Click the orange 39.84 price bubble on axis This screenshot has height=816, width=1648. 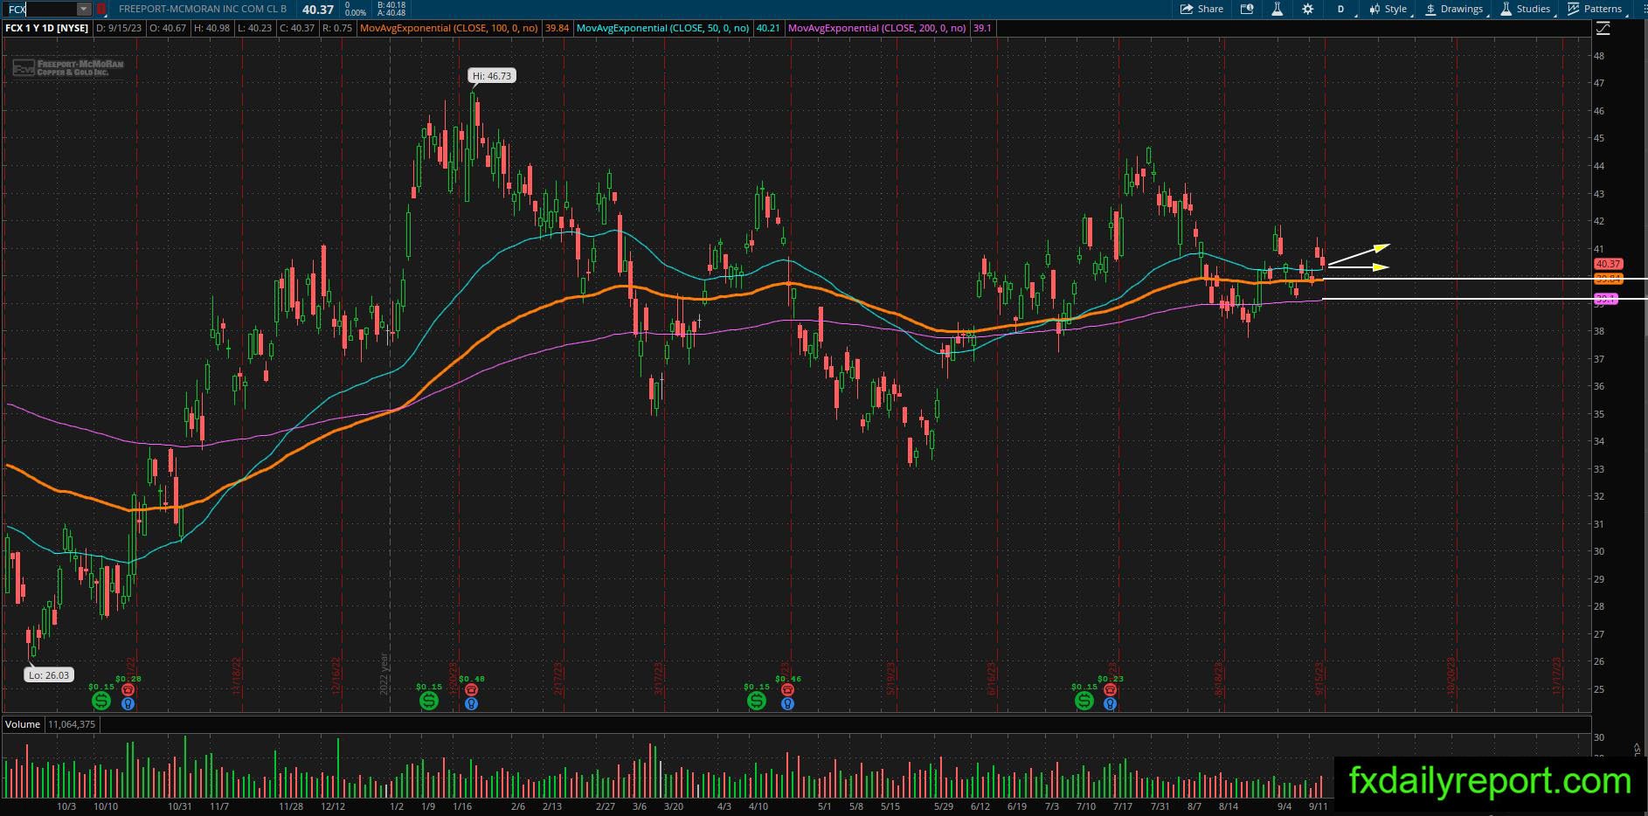[x=1608, y=279]
